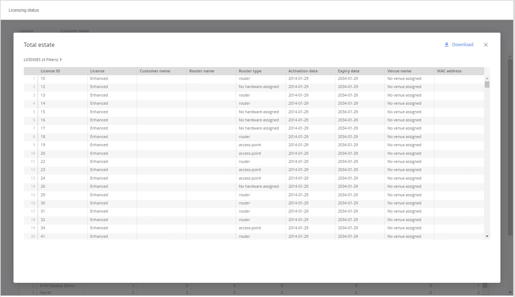The width and height of the screenshot is (515, 297).
Task: Select row number 9 with License ID 19
Action: pos(43,145)
